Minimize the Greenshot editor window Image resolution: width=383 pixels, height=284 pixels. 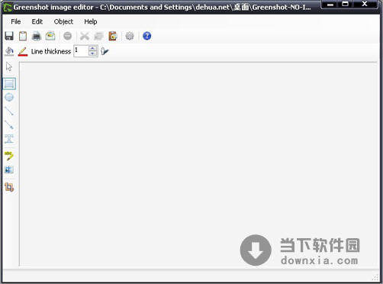click(330, 5)
